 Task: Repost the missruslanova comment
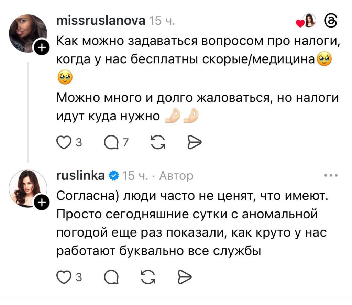(158, 141)
